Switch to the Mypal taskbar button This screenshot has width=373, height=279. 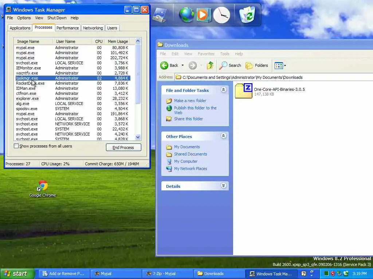115,274
